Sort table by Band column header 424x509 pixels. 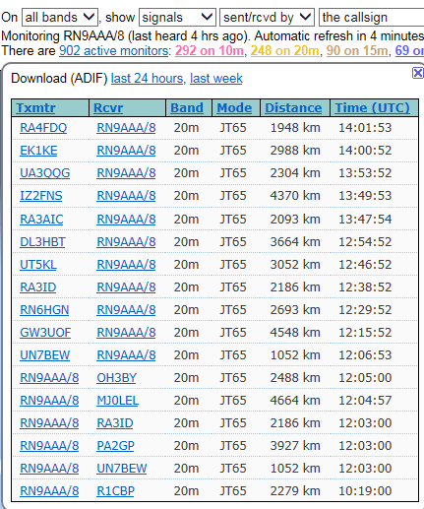(187, 108)
